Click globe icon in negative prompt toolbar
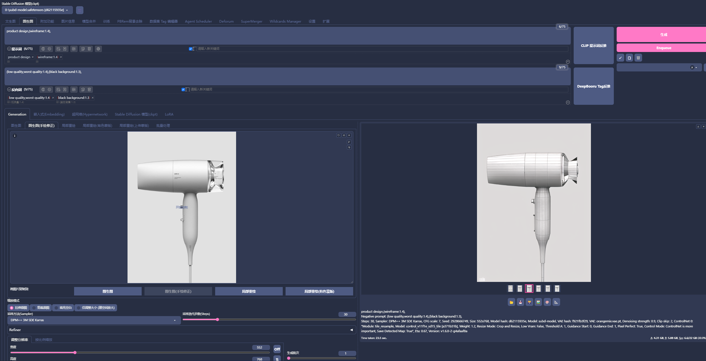 tap(43, 90)
